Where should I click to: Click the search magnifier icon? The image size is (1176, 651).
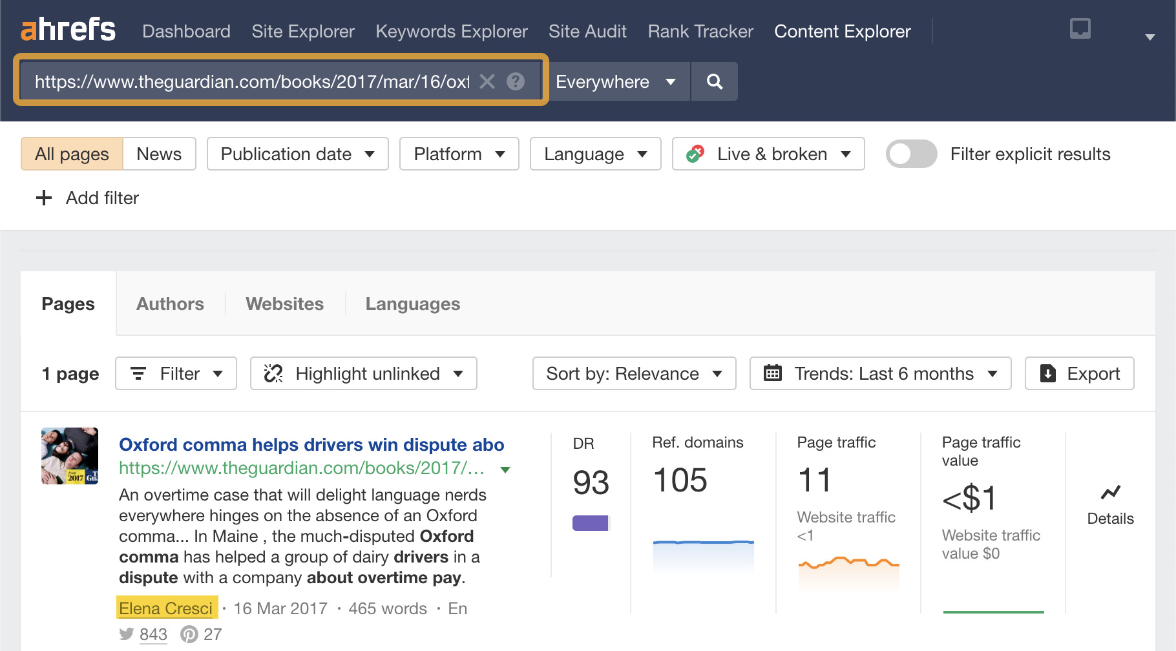(x=714, y=81)
